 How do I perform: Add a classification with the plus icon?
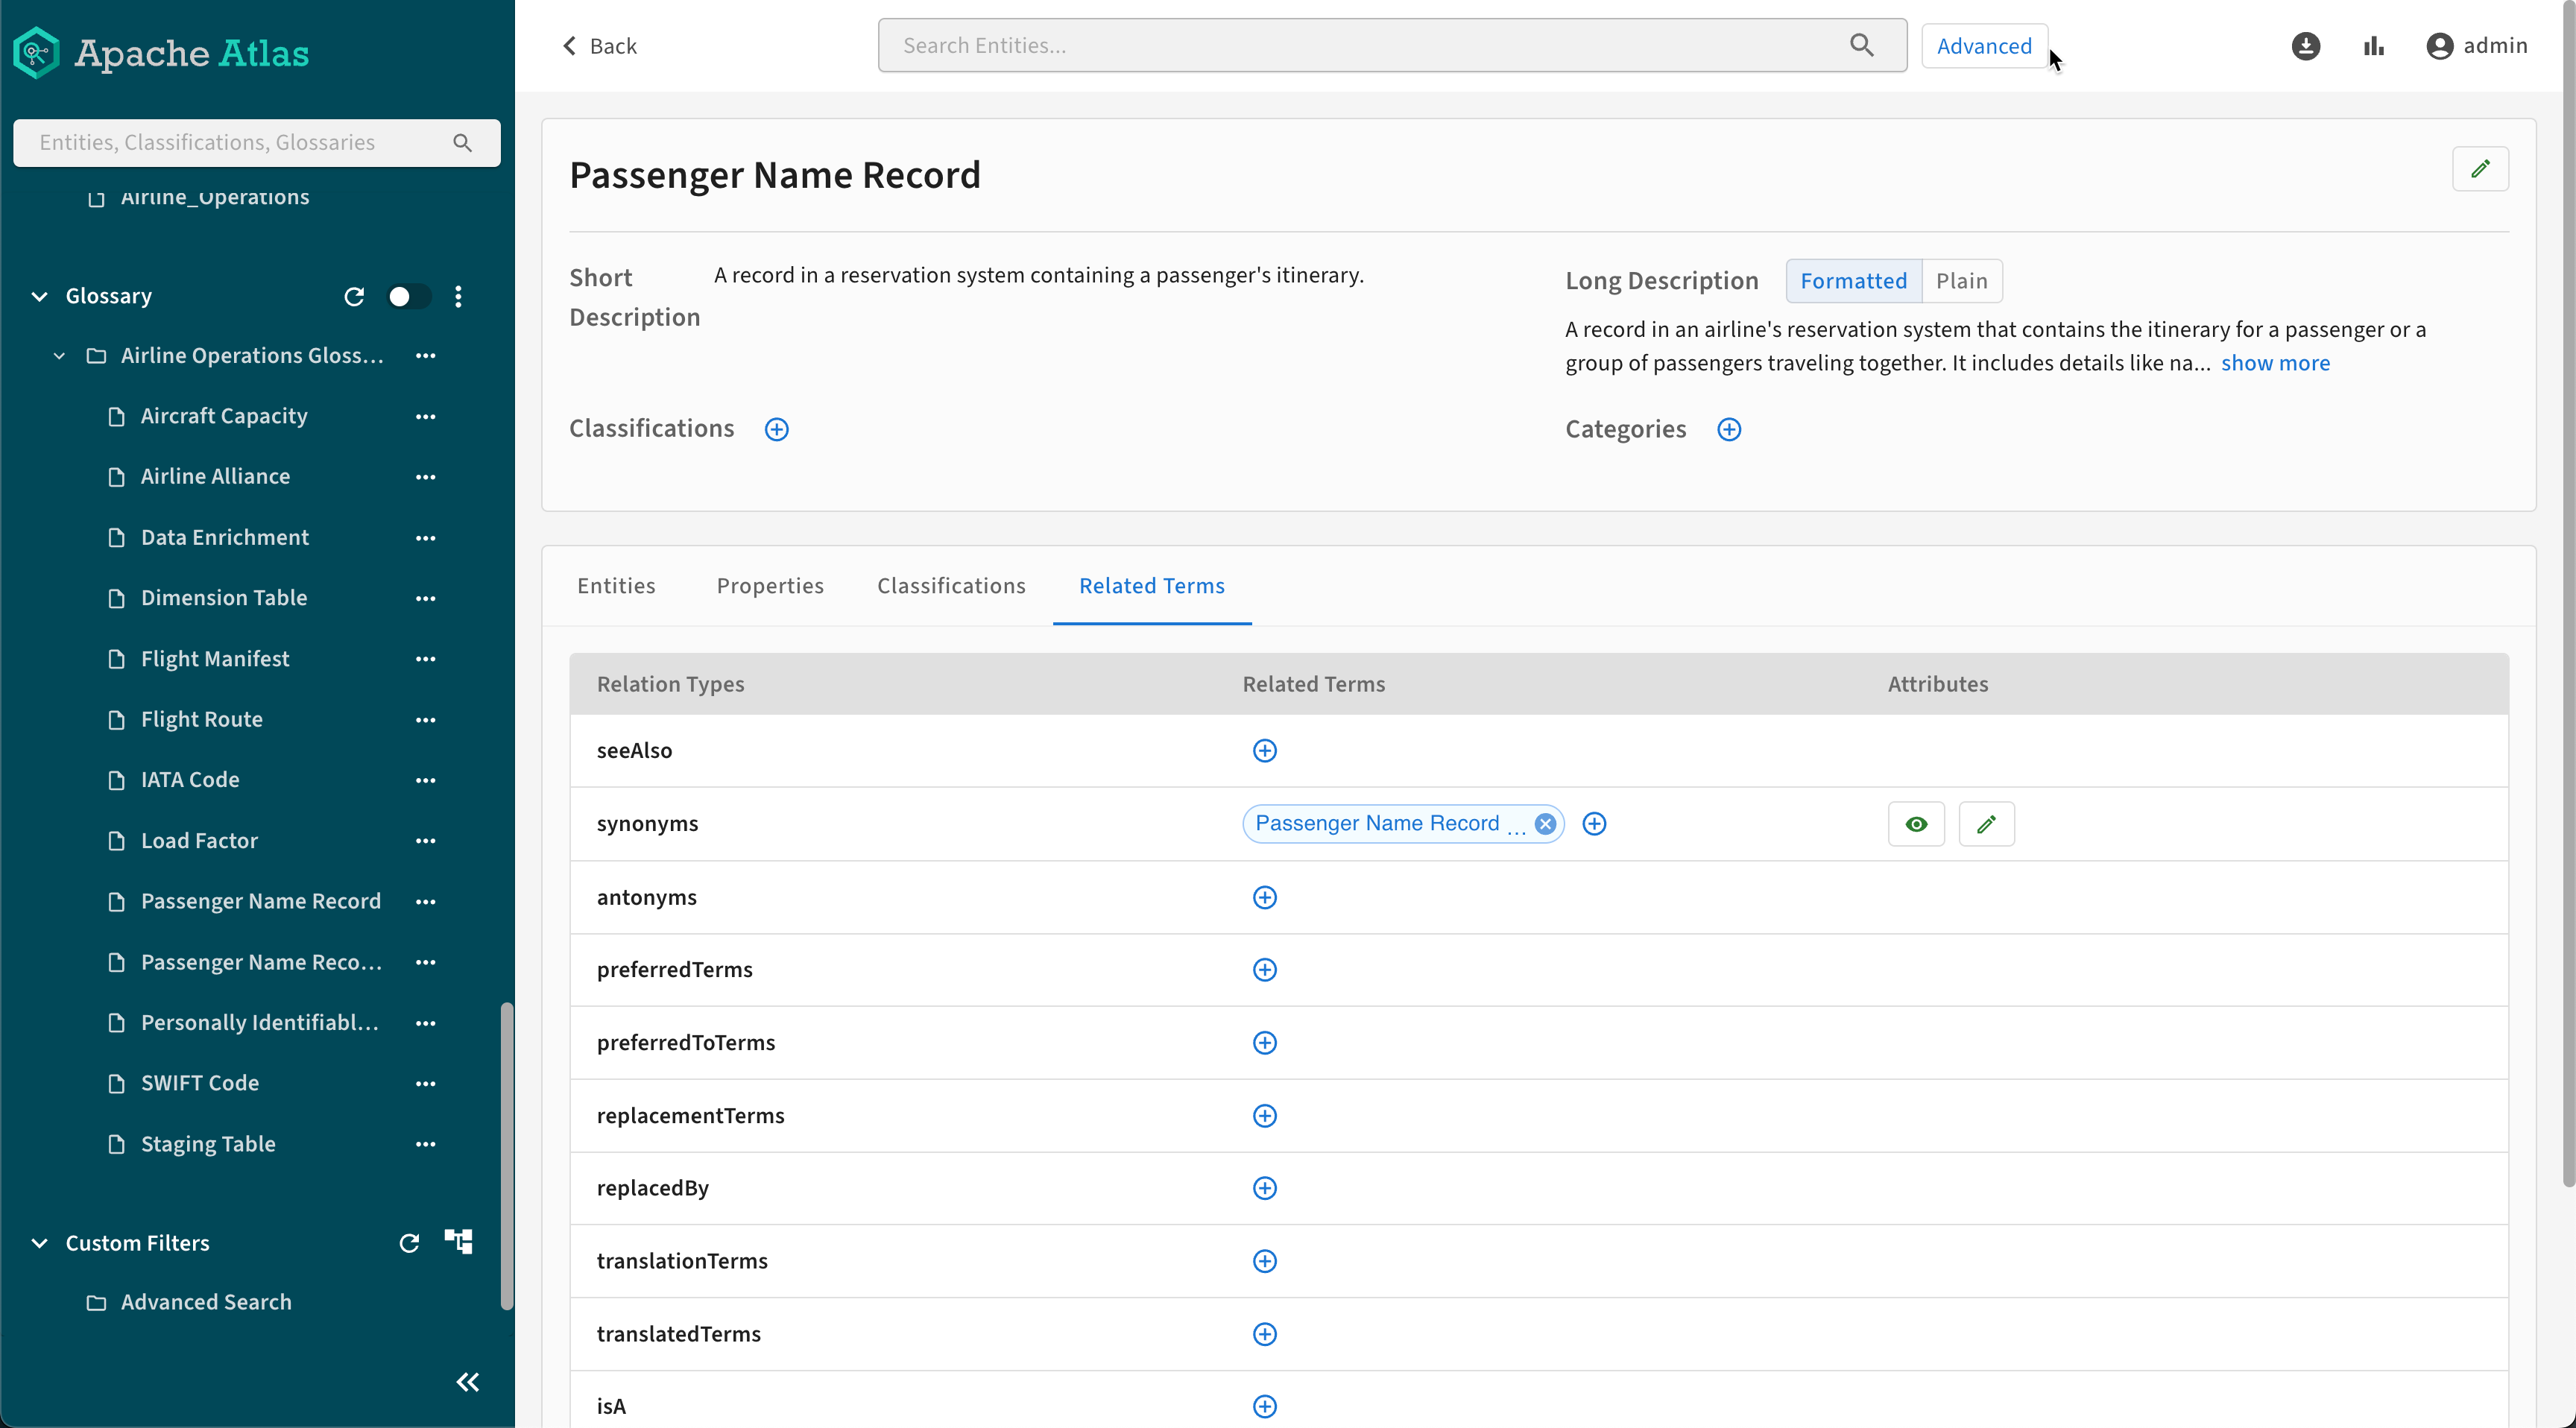[x=776, y=429]
